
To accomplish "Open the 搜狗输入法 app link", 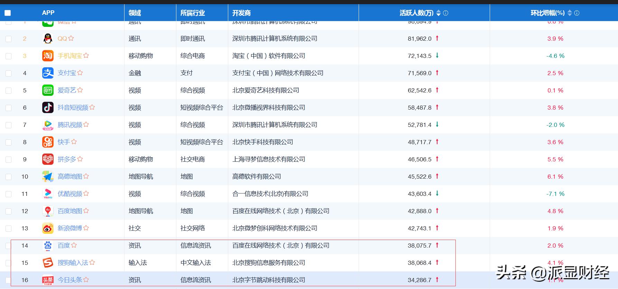I will tap(73, 262).
